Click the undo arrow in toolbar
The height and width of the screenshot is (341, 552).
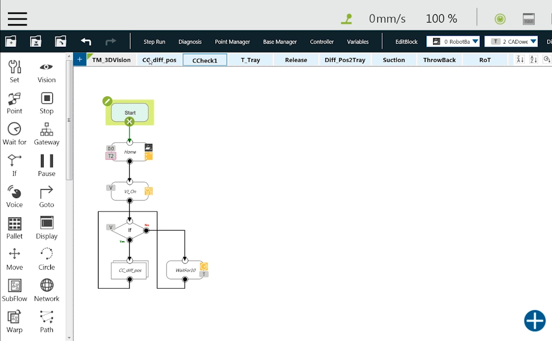coord(86,42)
